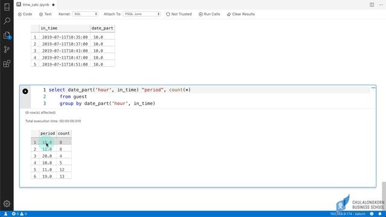The height and width of the screenshot is (217, 386).
Task: Select row number 3 in the upper table
Action: (x=35, y=51)
